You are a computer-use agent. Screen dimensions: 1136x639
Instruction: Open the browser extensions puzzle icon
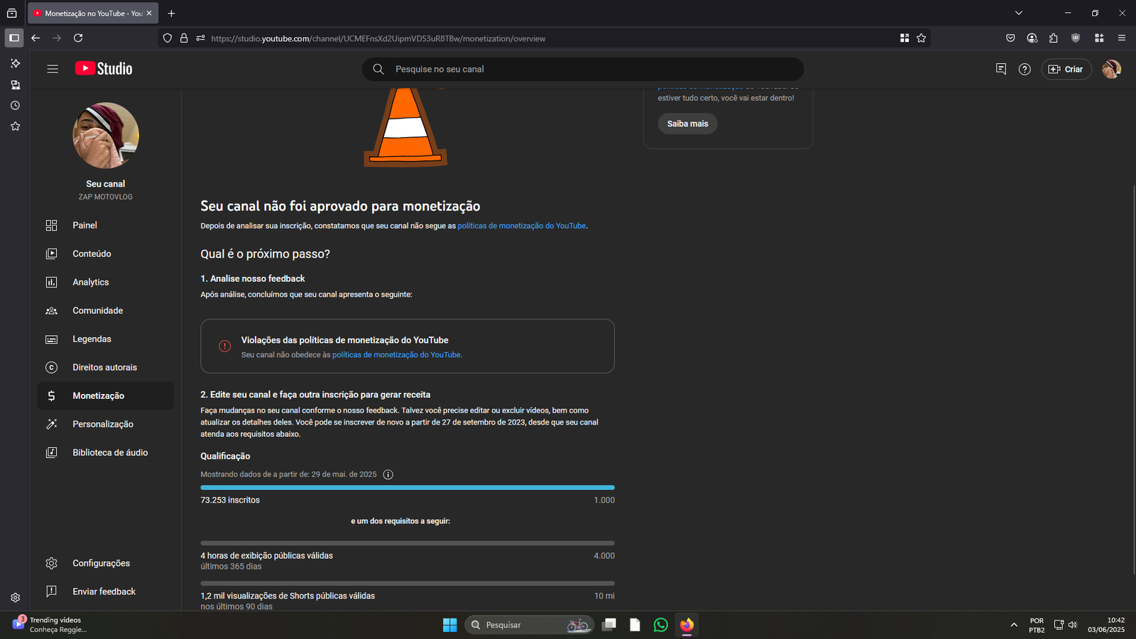click(1053, 38)
